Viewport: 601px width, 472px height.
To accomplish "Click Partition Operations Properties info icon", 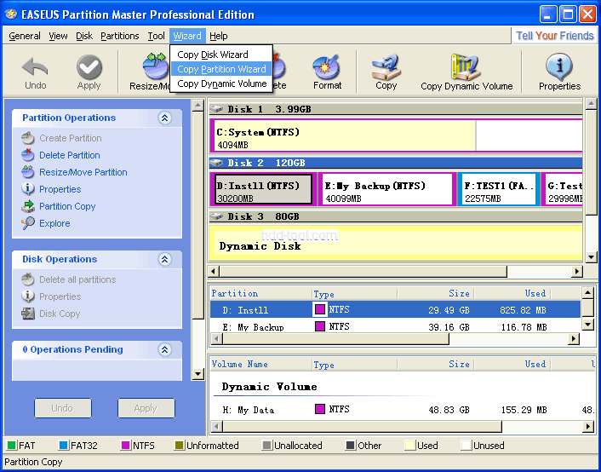I will 27,189.
